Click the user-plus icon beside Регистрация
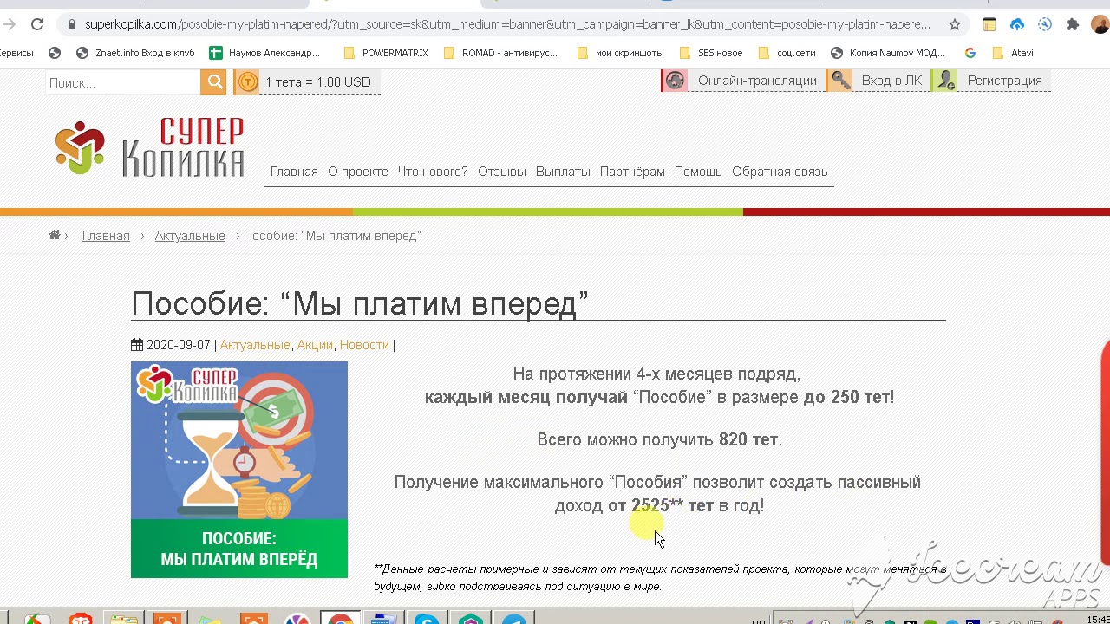The image size is (1110, 624). 945,81
